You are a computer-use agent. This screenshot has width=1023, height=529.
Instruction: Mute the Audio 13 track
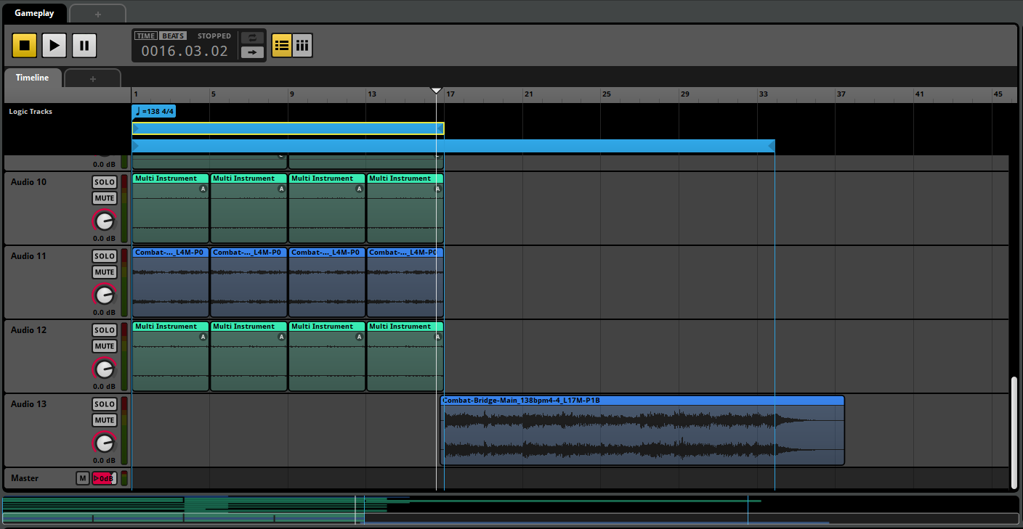click(105, 420)
